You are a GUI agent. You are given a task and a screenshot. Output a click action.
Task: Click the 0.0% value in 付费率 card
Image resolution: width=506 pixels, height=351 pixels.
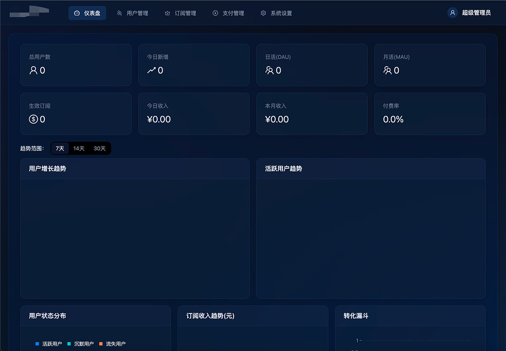point(393,119)
